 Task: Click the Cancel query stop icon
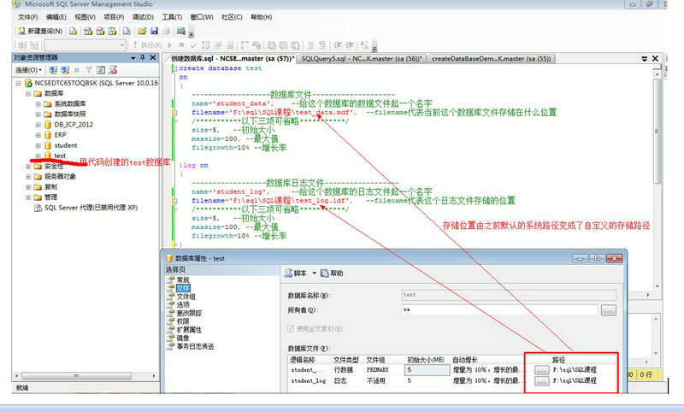point(181,45)
